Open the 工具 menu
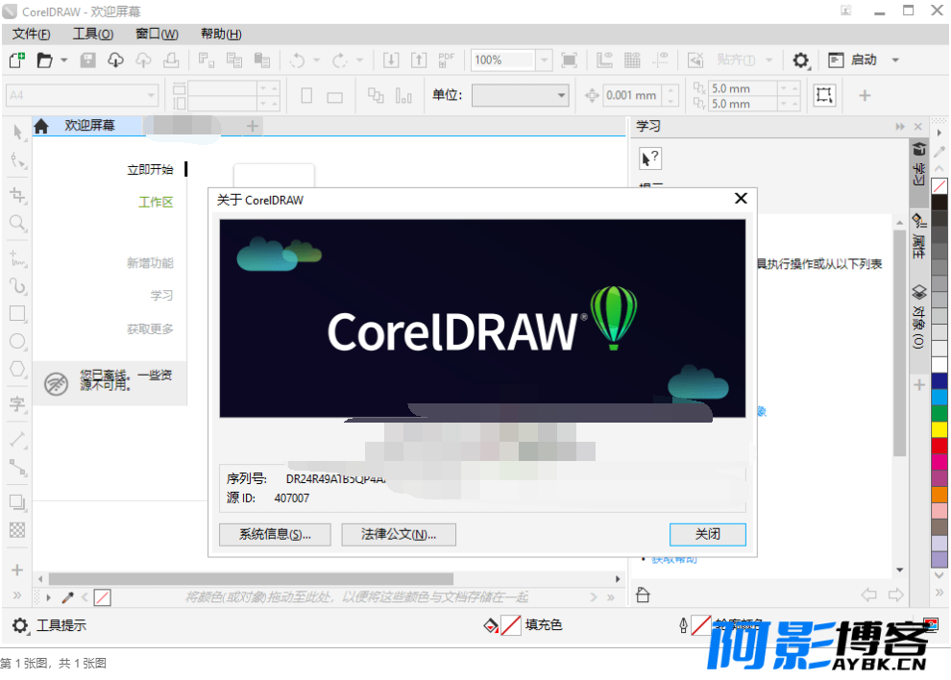 (x=93, y=34)
